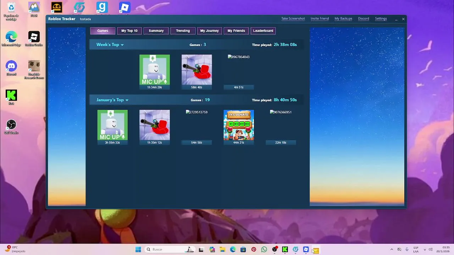Click the 3h 55m 33s playtime label
Screen dimensions: 454x255
click(112, 142)
